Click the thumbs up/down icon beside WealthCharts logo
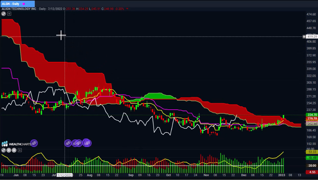Viewport: 318px width, 180px height. [x=34, y=143]
